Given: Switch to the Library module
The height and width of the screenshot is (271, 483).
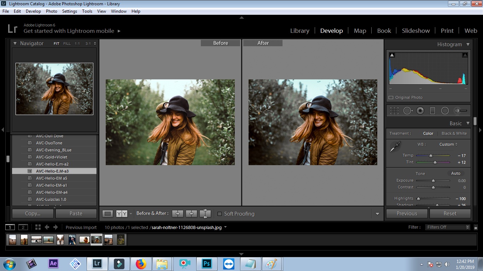Looking at the screenshot, I should 300,31.
